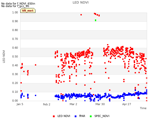The height and width of the screenshot is (121, 162).
Task: Click the VR_met annotation label
Action: pyautogui.click(x=28, y=11)
